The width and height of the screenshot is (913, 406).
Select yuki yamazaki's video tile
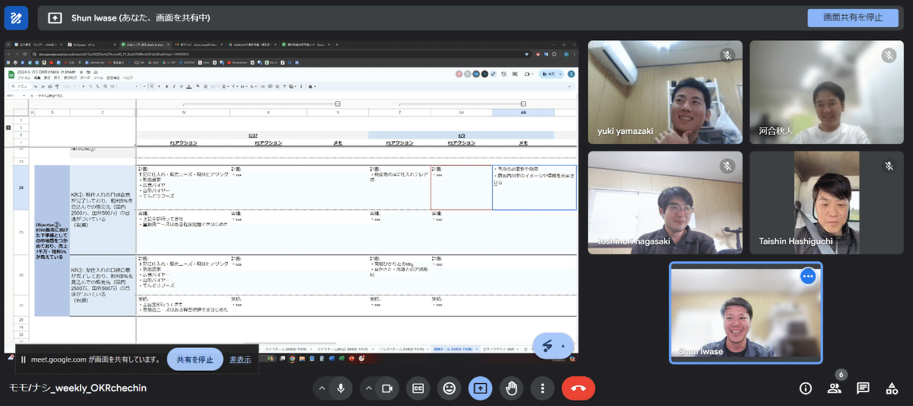(x=664, y=92)
